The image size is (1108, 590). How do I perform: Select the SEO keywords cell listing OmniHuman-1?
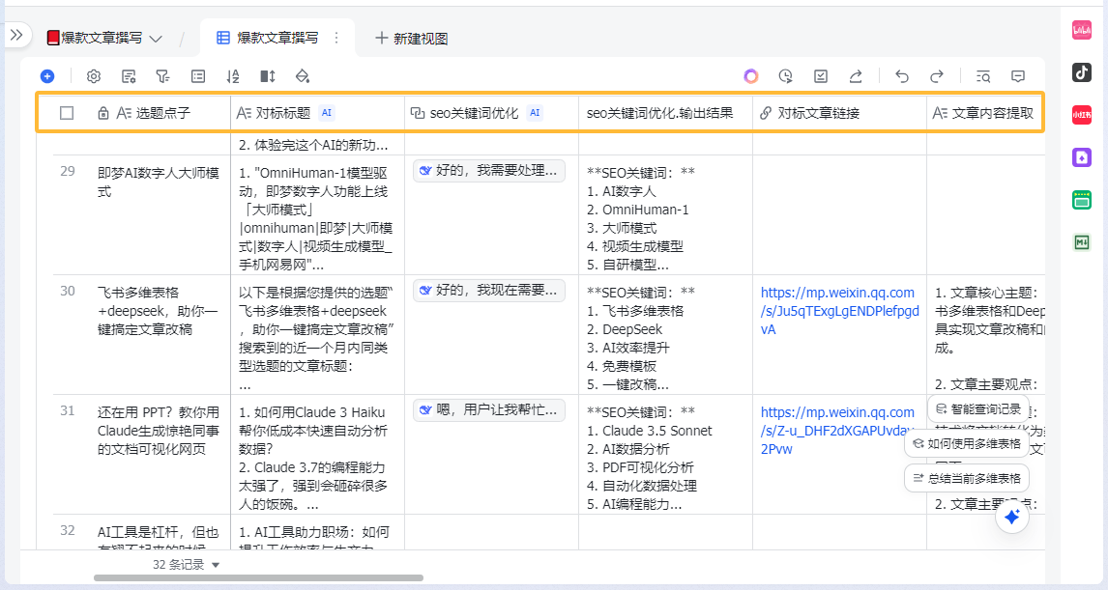665,215
